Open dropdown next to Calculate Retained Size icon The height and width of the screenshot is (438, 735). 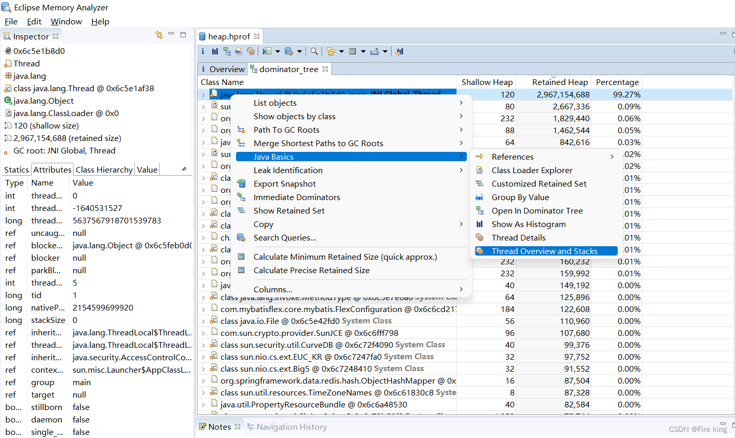coord(363,51)
